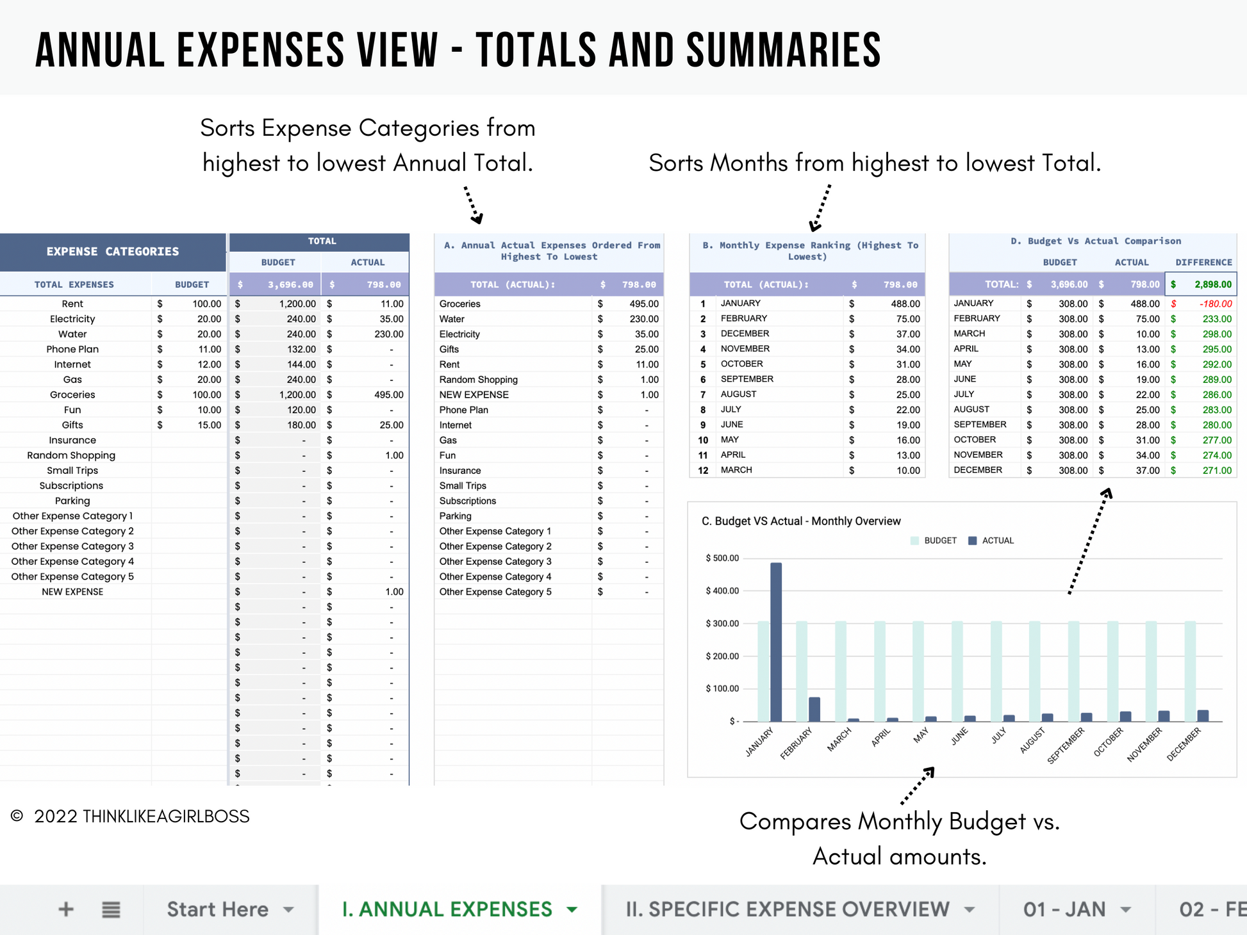
Task: Expand the I. ANNUAL EXPENSES tab menu arrow
Action: click(572, 910)
